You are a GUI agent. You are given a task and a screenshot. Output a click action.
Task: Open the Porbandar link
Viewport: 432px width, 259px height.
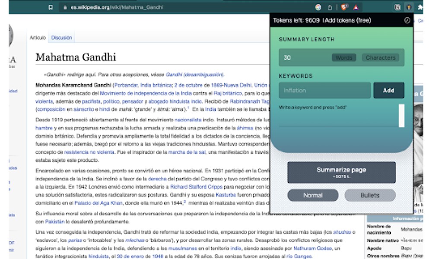click(x=126, y=85)
